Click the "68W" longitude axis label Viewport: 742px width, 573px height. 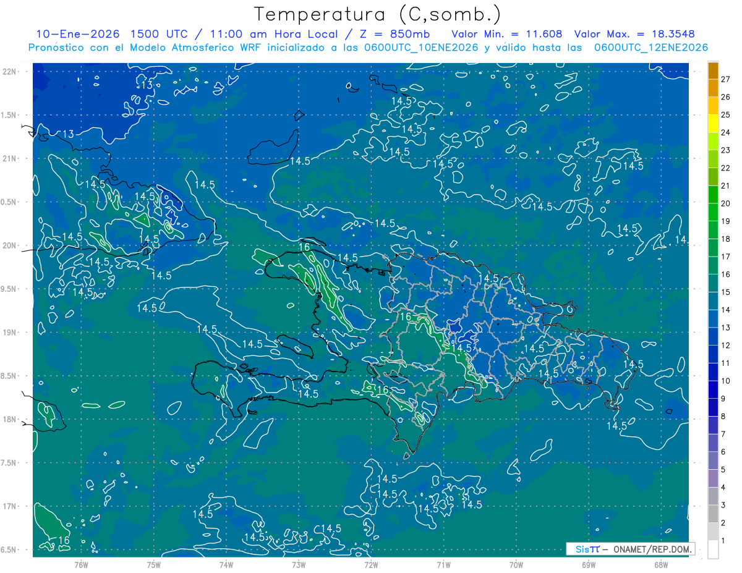(x=661, y=564)
